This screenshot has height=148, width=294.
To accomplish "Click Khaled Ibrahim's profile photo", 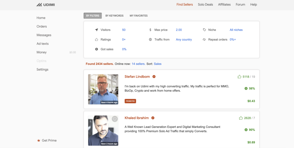I will click(x=103, y=130).
